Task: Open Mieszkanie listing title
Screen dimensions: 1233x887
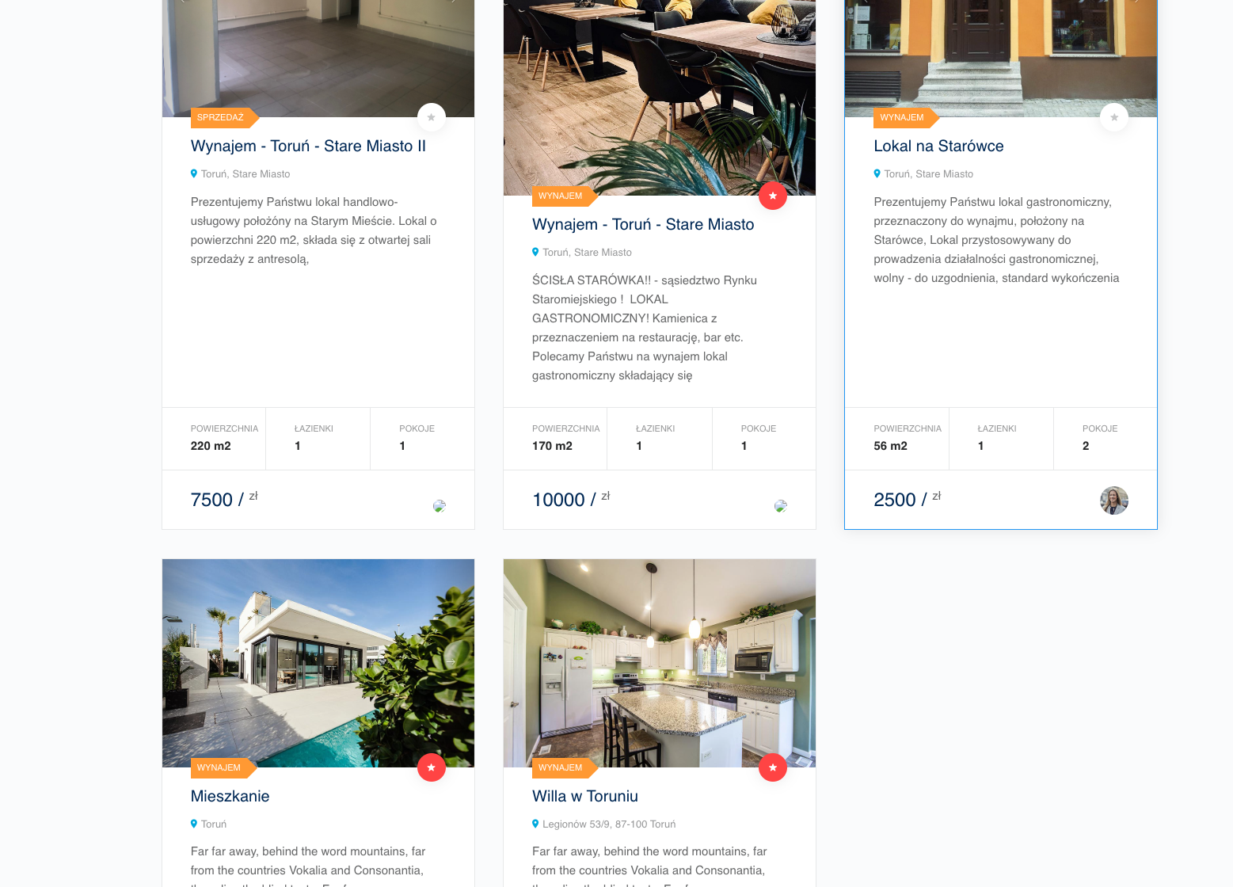Action: tap(230, 796)
